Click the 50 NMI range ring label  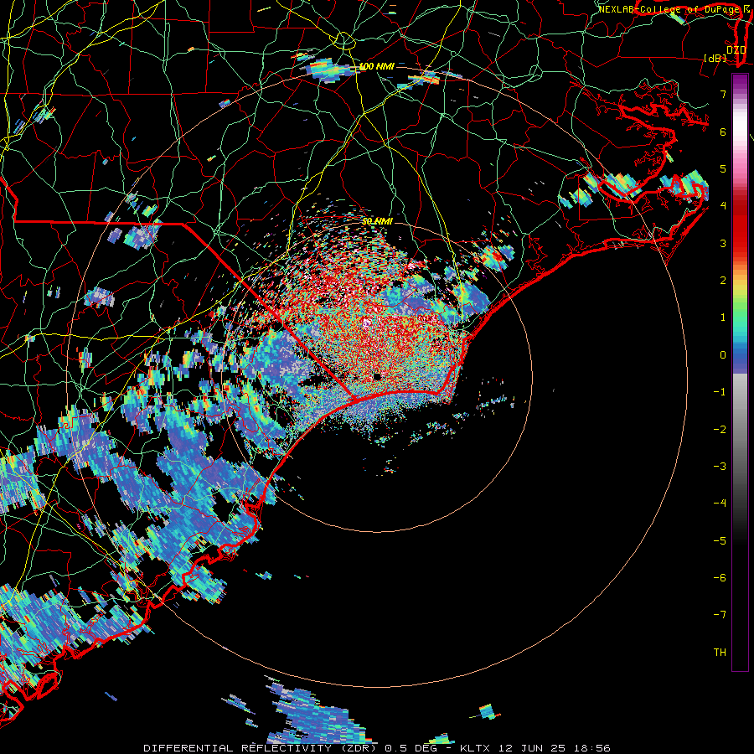[x=377, y=221]
